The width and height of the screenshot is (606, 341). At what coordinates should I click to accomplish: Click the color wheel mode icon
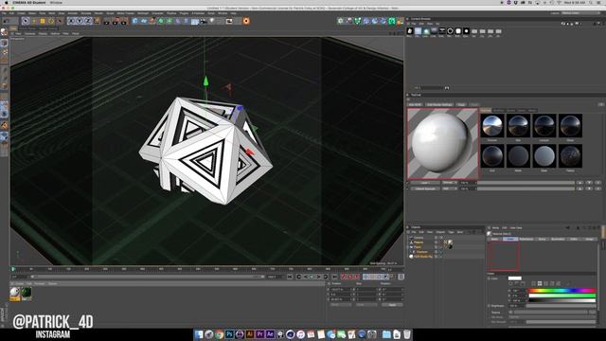(510, 284)
